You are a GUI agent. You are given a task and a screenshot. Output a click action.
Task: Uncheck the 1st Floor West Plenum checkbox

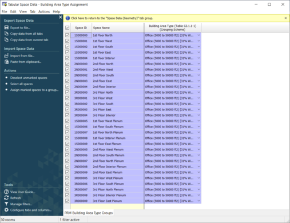pos(67,121)
